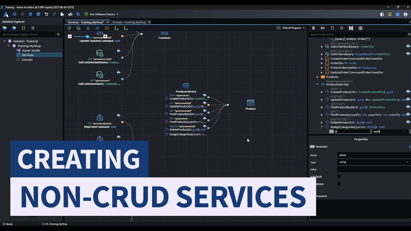Collapse the Training.MyShop node
Image resolution: width=411 pixels, height=231 pixels.
click(9, 46)
